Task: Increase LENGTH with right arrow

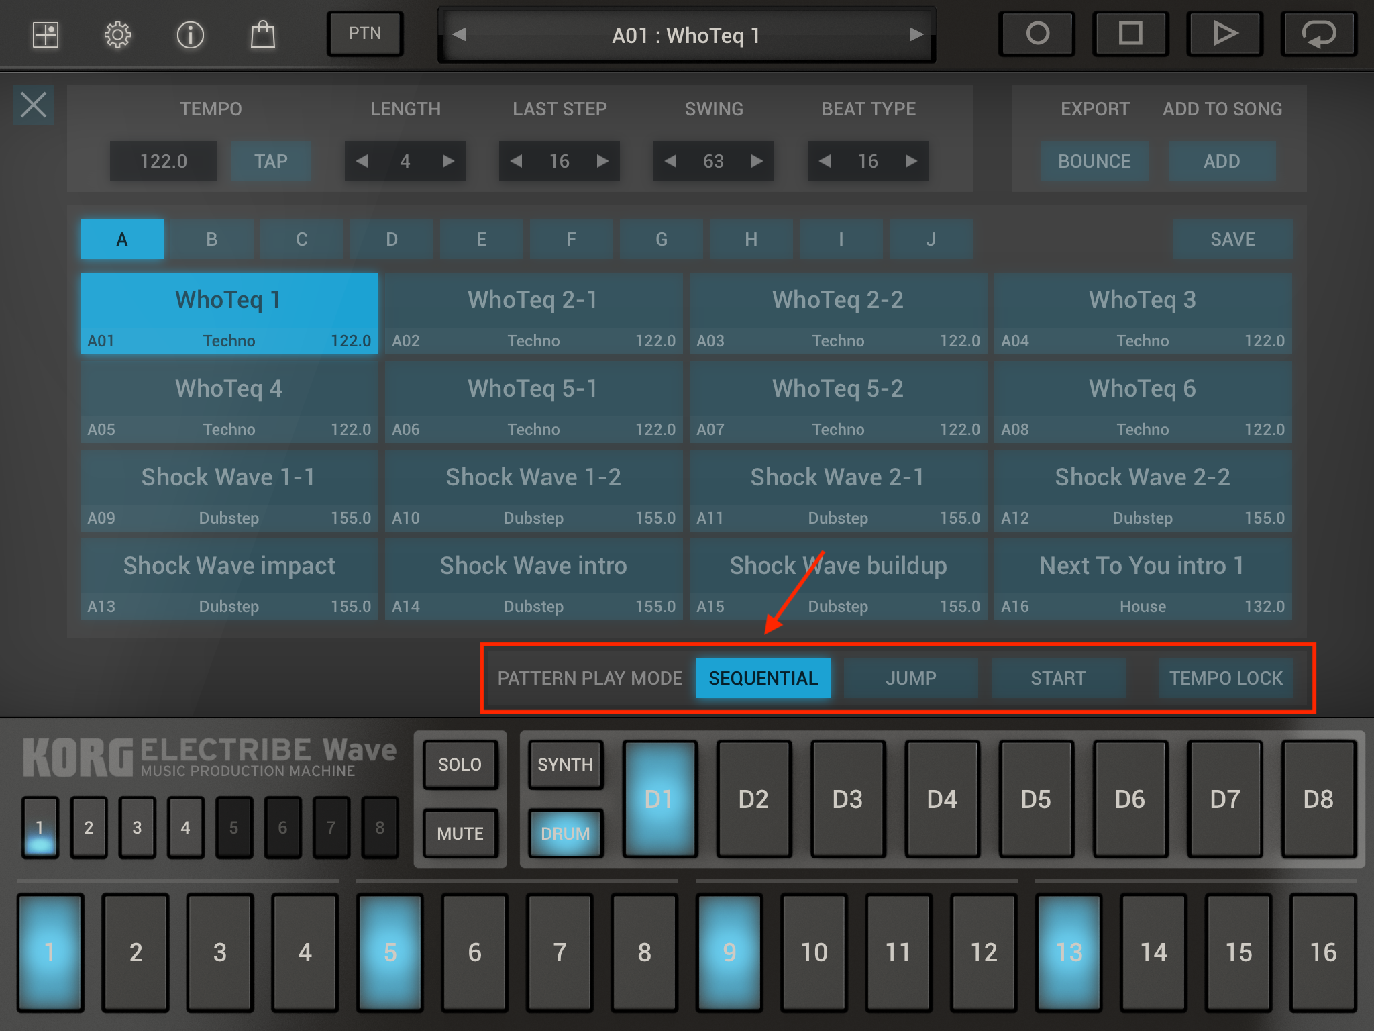Action: 448,161
